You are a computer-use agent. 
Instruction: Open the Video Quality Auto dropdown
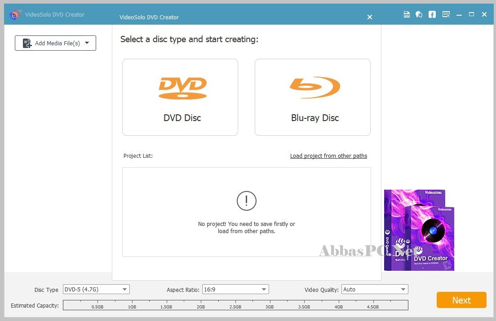pyautogui.click(x=375, y=290)
